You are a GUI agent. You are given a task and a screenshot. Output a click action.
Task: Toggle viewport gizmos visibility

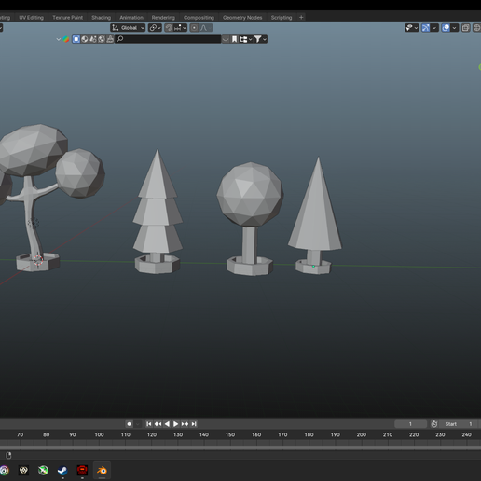tap(426, 28)
